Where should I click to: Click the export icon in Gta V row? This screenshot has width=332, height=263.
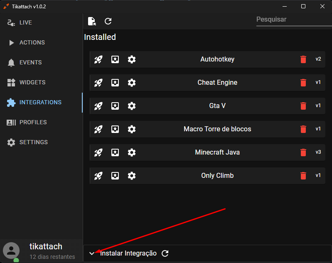click(x=115, y=106)
